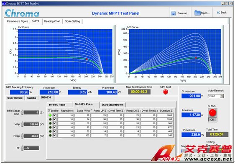Image resolution: width=235 pixels, height=164 pixels.
Task: Click the red MPP Test indicator button
Action: click(x=166, y=92)
